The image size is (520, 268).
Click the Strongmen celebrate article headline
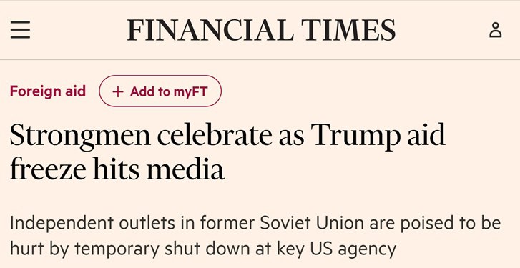click(227, 152)
